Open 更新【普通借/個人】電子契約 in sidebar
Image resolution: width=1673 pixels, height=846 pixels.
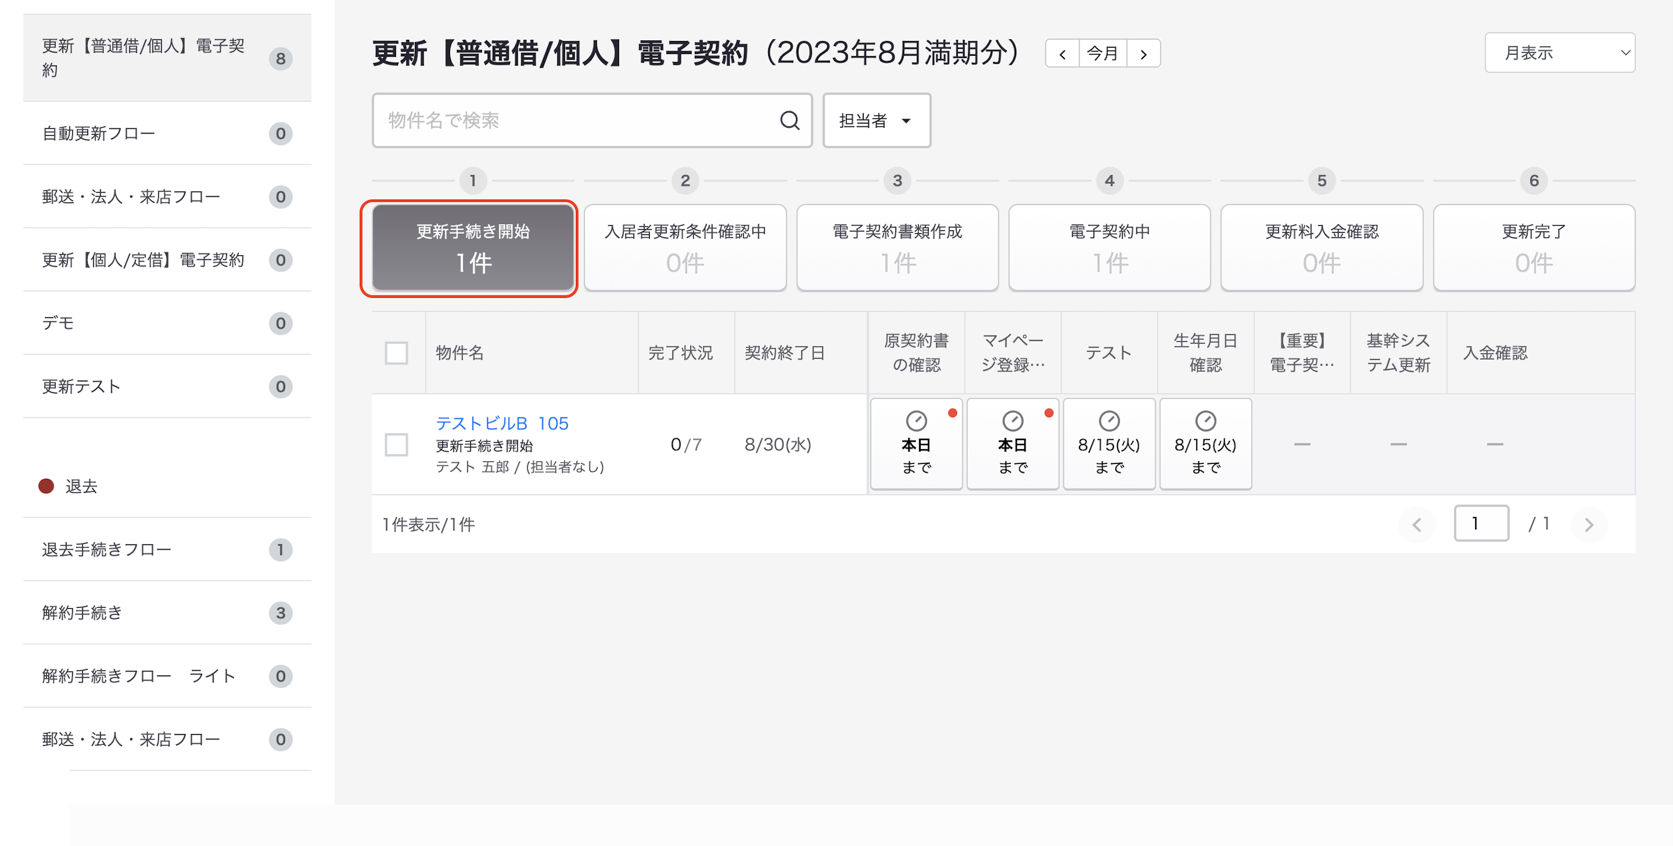pyautogui.click(x=167, y=58)
